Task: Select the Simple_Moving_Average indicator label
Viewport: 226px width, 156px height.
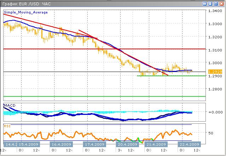Action: [x=26, y=12]
